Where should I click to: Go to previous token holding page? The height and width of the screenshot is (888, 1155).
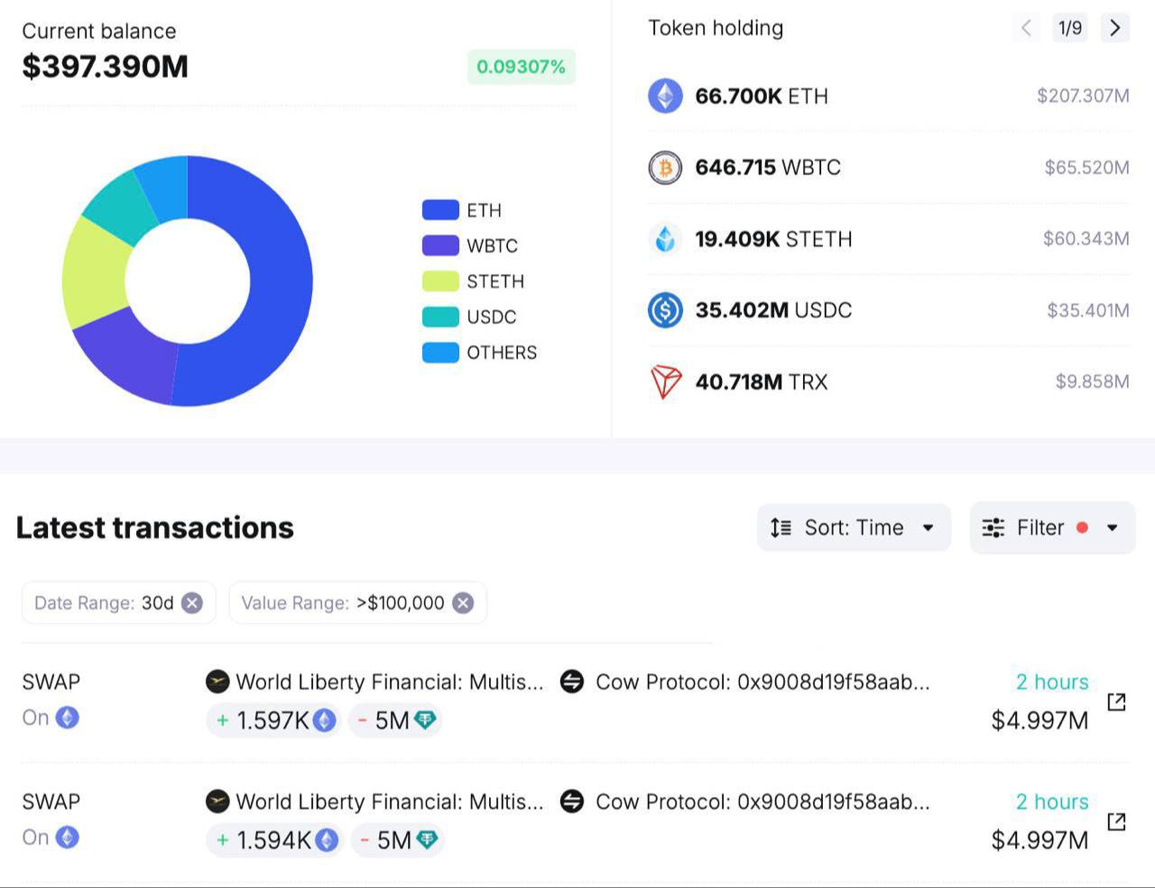click(x=1026, y=28)
